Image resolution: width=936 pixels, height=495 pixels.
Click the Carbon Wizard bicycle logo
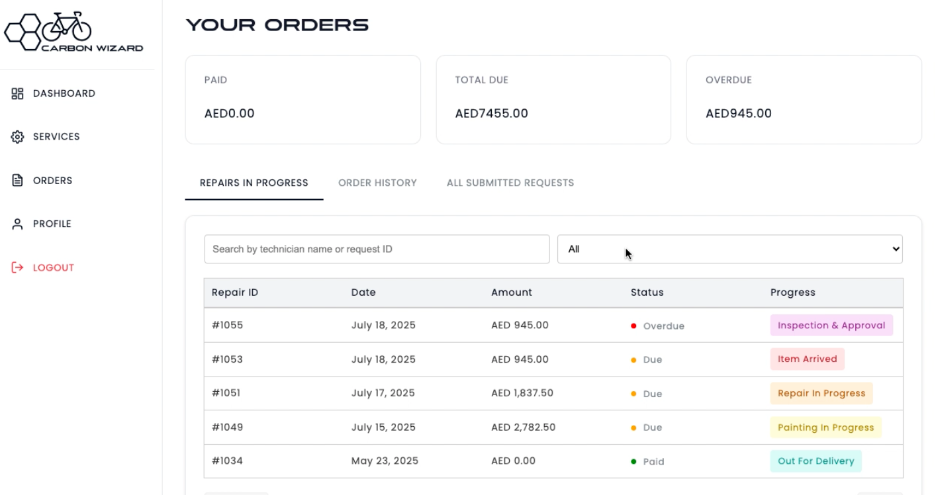coord(73,30)
